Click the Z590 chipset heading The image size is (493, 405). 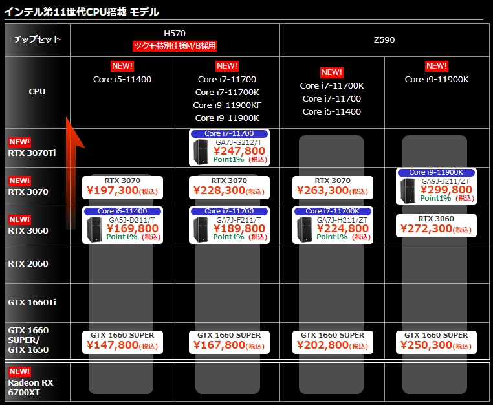point(384,40)
